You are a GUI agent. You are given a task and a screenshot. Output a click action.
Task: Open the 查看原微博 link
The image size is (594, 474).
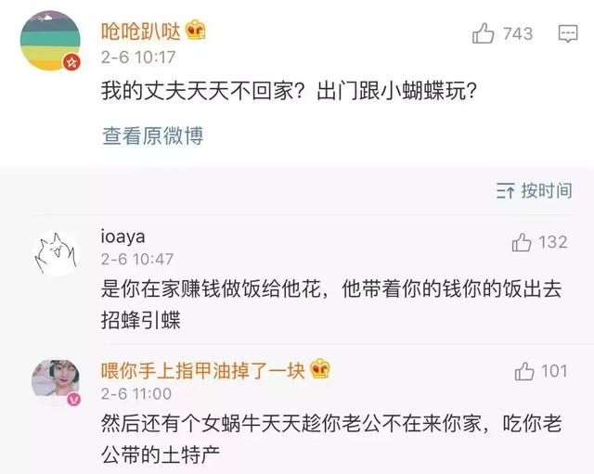click(152, 136)
